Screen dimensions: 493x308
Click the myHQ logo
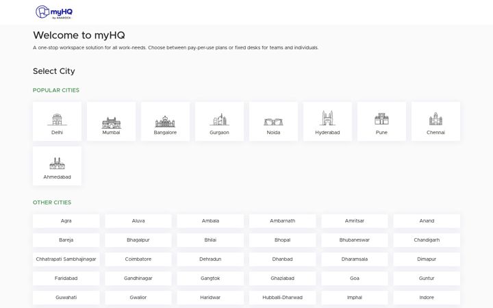pos(54,12)
